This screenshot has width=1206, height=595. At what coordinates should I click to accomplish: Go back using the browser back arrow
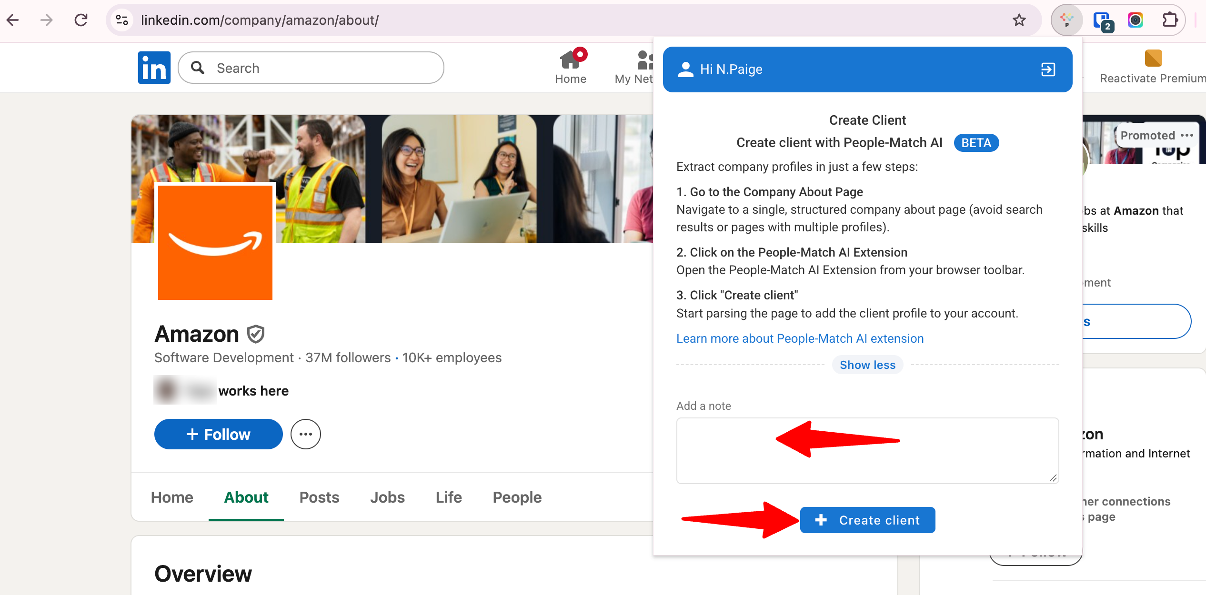pos(13,20)
